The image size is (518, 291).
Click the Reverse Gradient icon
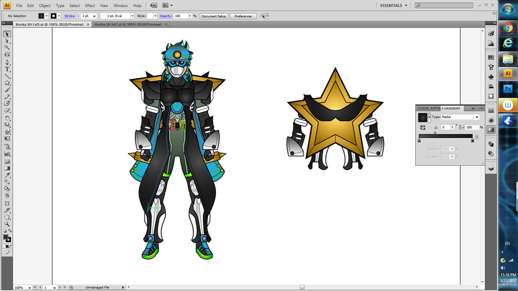pos(422,127)
